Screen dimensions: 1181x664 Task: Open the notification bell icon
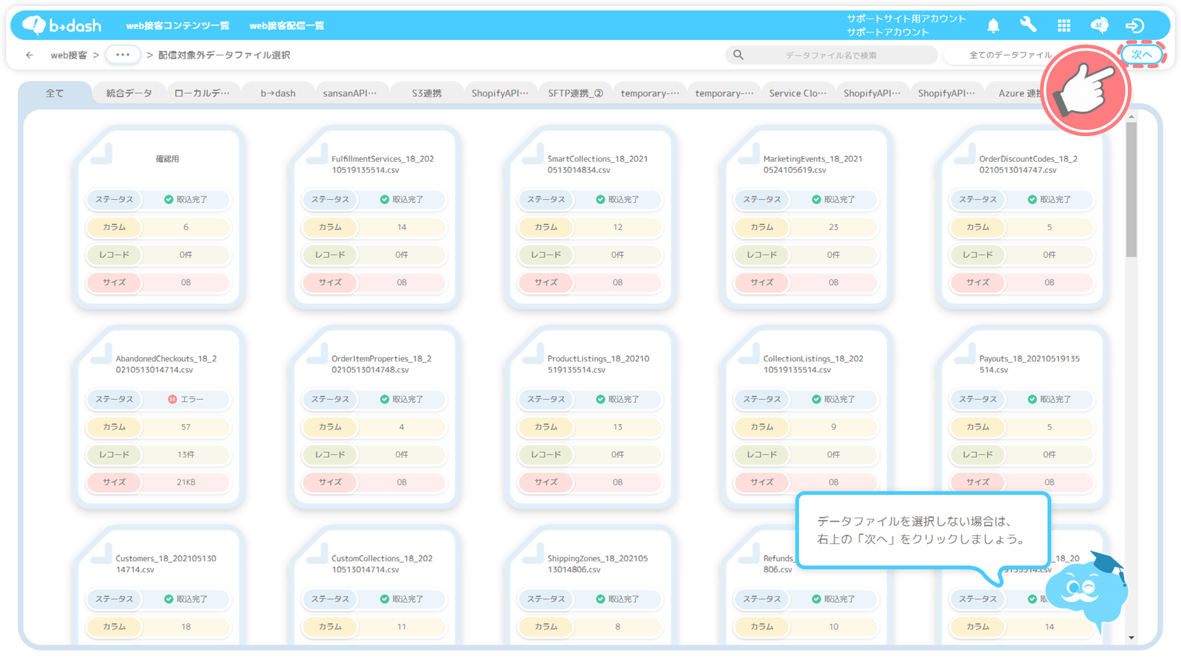point(993,26)
